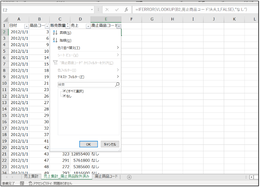Open filter dropdown for 日付 column
Viewport: 260px width, 187px height.
pos(26,26)
